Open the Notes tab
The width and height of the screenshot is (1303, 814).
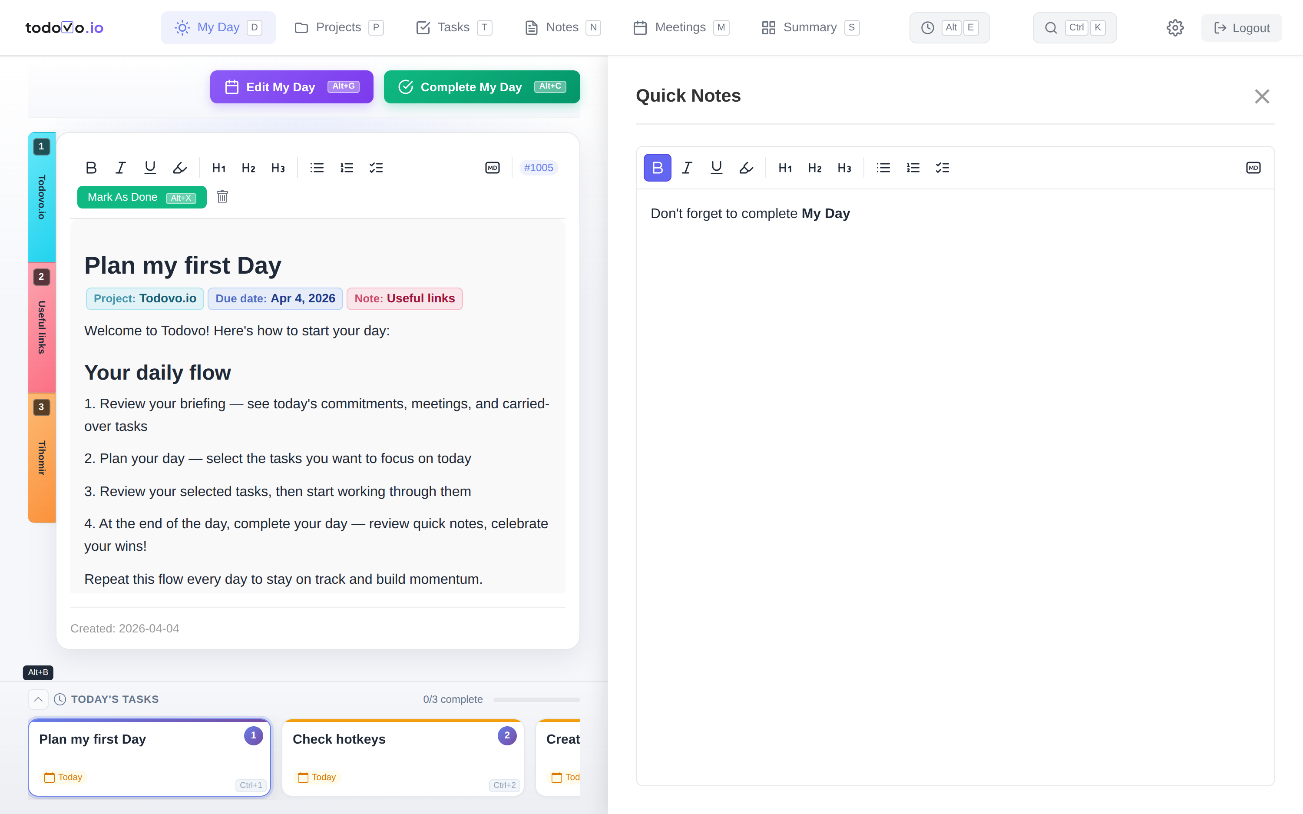click(562, 27)
